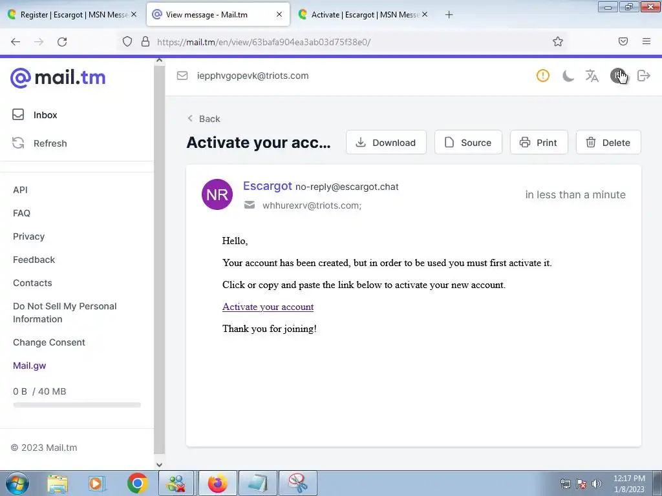Open Windows Explorer from taskbar
The height and width of the screenshot is (496, 662).
pyautogui.click(x=58, y=483)
